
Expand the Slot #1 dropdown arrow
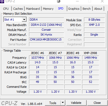point(24,20)
